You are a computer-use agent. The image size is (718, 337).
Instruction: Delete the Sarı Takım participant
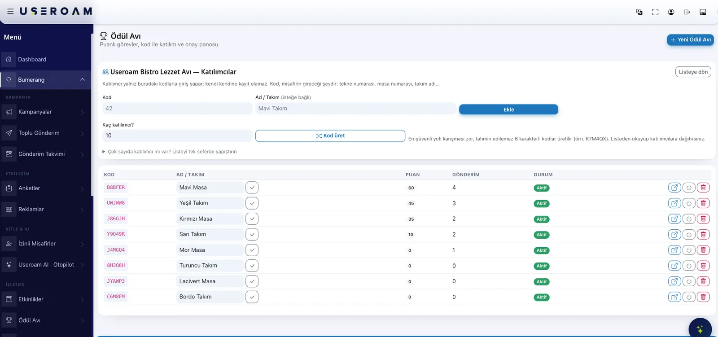click(x=703, y=234)
